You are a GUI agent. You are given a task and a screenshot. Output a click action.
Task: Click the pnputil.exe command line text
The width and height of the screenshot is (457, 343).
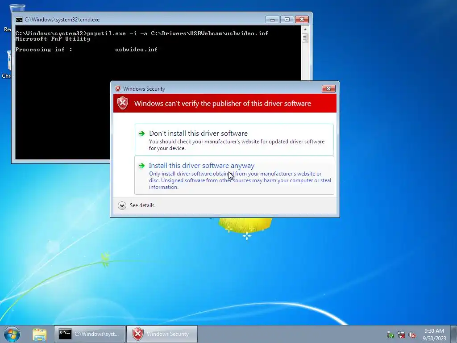tap(141, 33)
